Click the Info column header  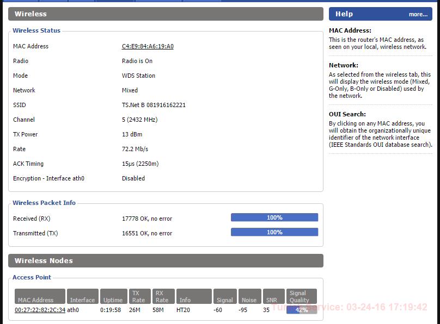[194, 296]
